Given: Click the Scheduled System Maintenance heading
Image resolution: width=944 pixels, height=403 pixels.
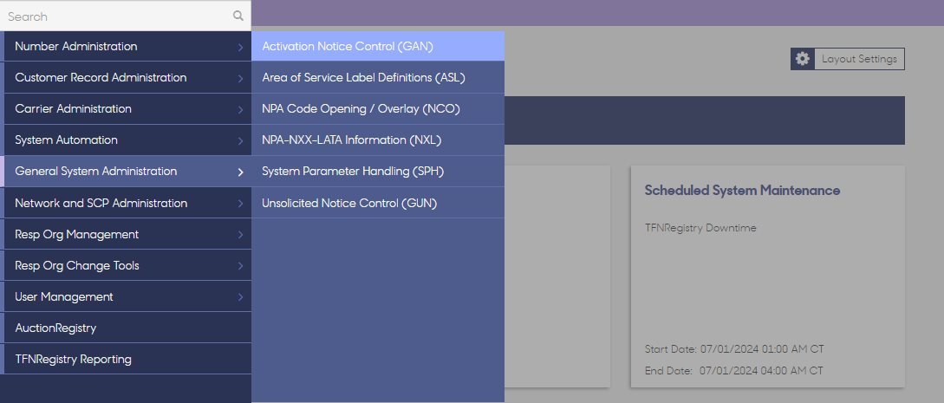Looking at the screenshot, I should point(742,190).
